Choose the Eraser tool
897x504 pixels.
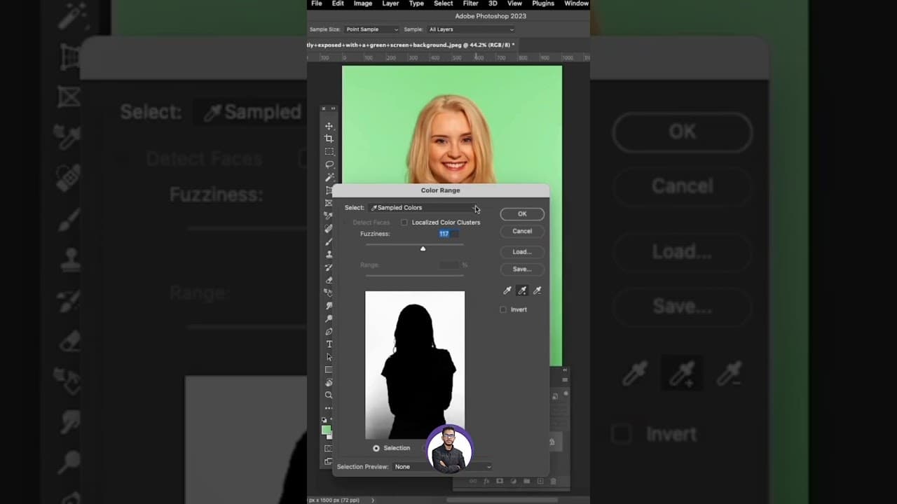[329, 280]
